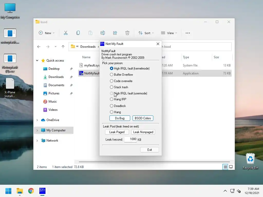The image size is (263, 197).
Task: Go back with the Explorer back arrow
Action: 39,47
